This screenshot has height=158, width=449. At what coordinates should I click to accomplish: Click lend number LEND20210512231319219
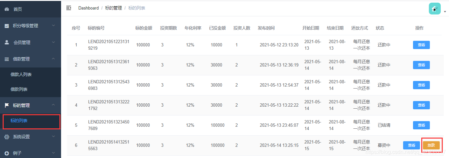pyautogui.click(x=109, y=45)
